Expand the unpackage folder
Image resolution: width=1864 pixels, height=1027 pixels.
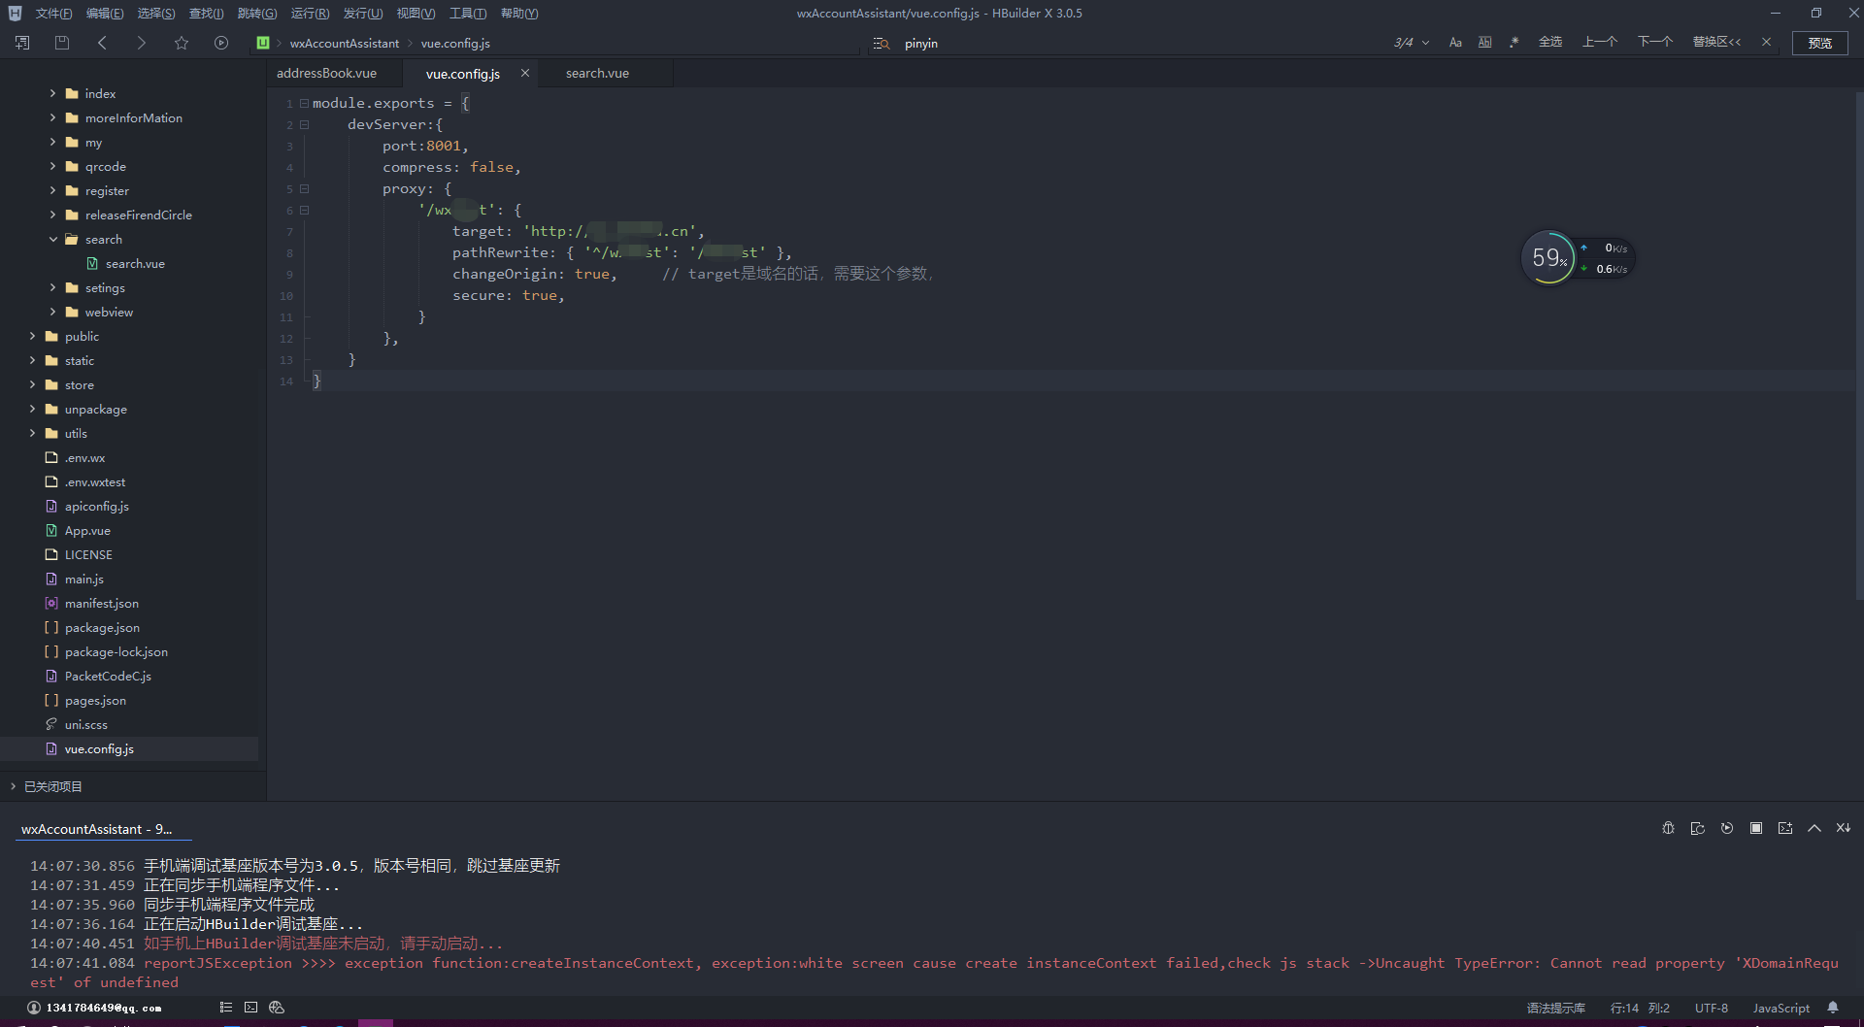[x=32, y=409]
